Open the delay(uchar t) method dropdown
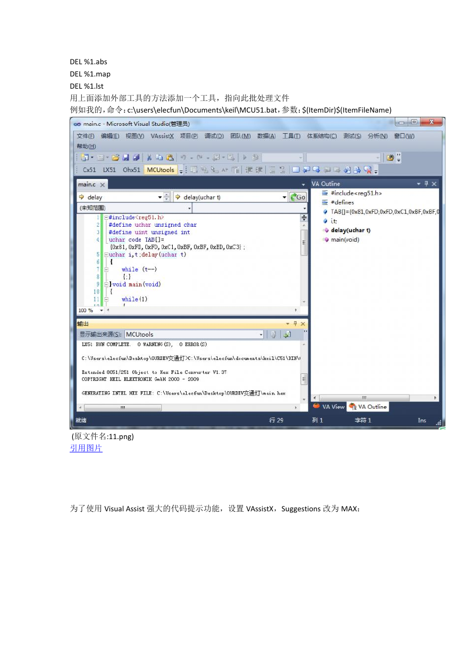The image size is (462, 652). [x=284, y=197]
